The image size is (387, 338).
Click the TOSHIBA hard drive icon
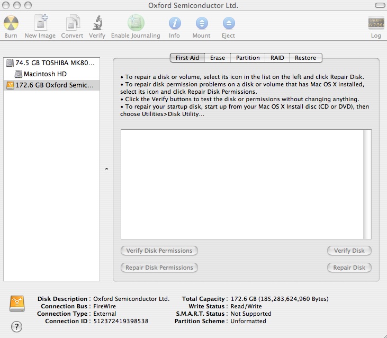tap(10, 63)
